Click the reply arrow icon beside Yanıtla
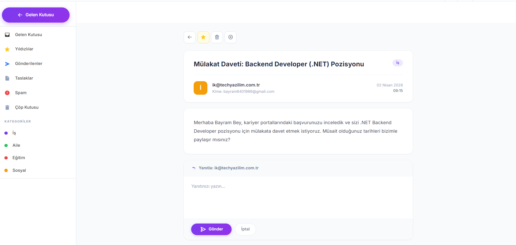The width and height of the screenshot is (516, 245). pos(194,168)
